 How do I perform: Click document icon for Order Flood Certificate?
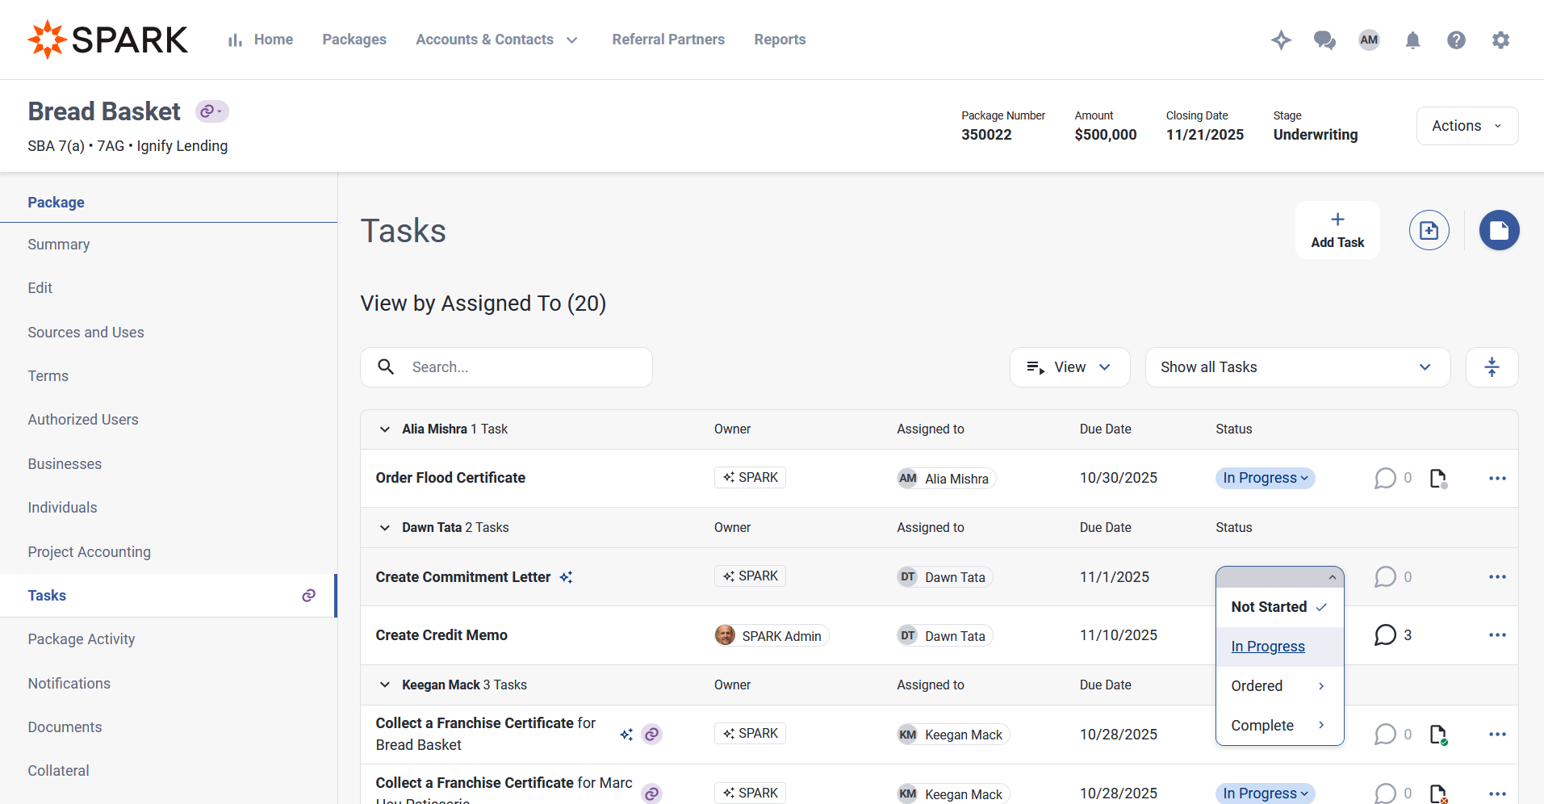coord(1437,479)
